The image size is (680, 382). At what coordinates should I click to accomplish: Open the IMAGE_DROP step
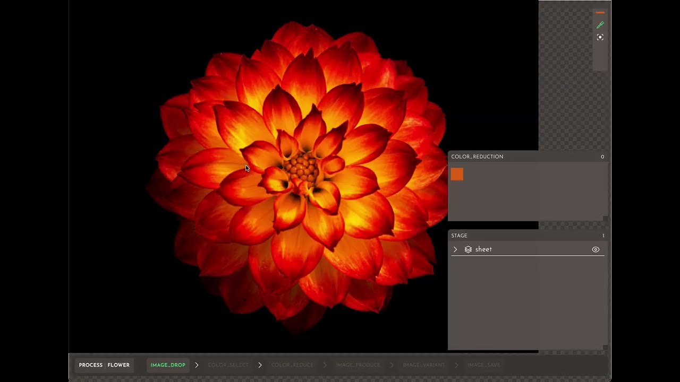coord(168,365)
